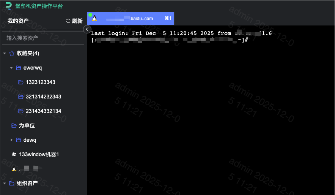Expand the dewq folder arrow
Viewport: 335px width, 195px height.
click(11, 140)
